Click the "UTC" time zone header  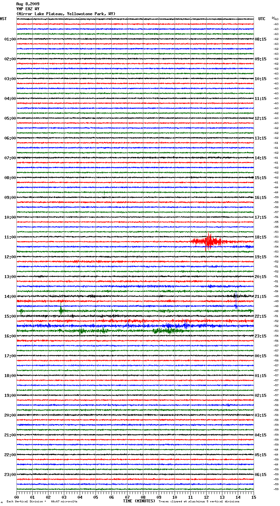coord(262,19)
